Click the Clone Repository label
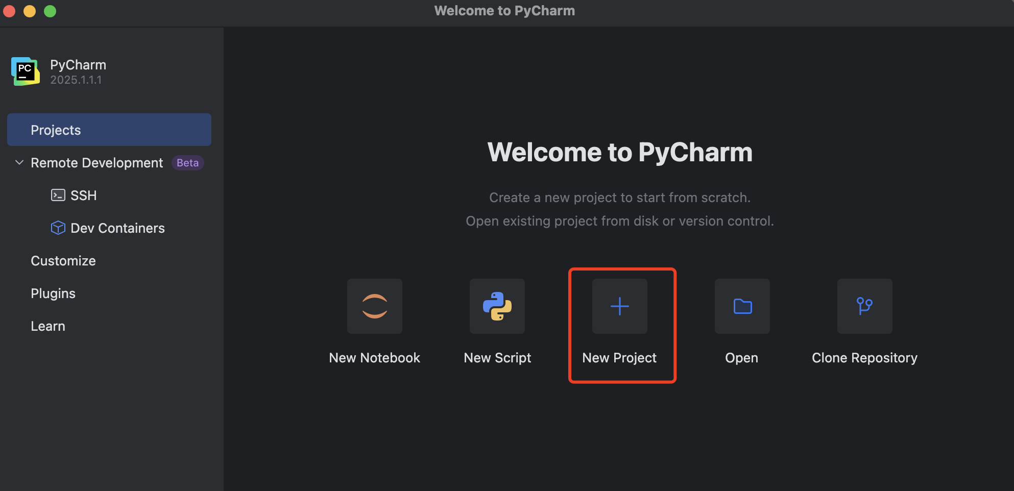This screenshot has height=491, width=1014. pos(865,358)
